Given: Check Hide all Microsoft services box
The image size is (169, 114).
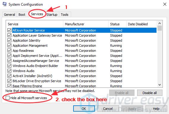Looking at the screenshot, I should click(7, 98).
